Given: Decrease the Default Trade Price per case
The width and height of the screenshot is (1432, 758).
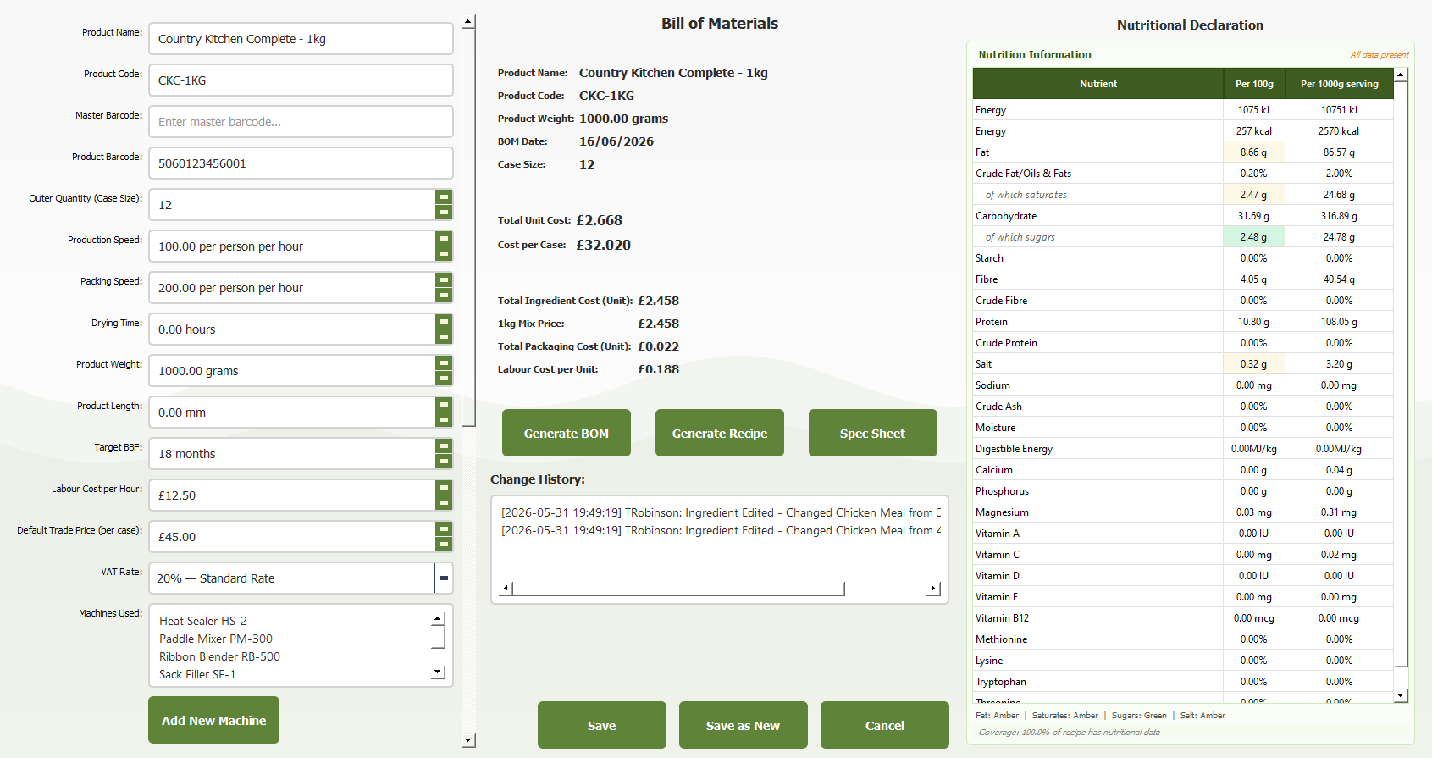Looking at the screenshot, I should pyautogui.click(x=444, y=544).
